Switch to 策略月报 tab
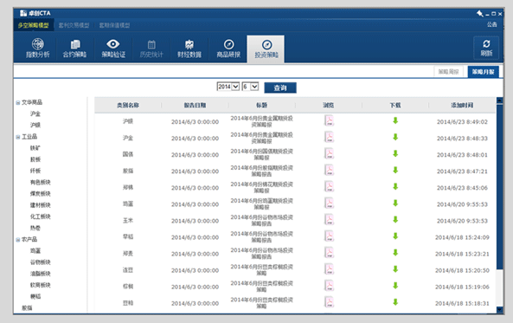The image size is (513, 323). (484, 72)
